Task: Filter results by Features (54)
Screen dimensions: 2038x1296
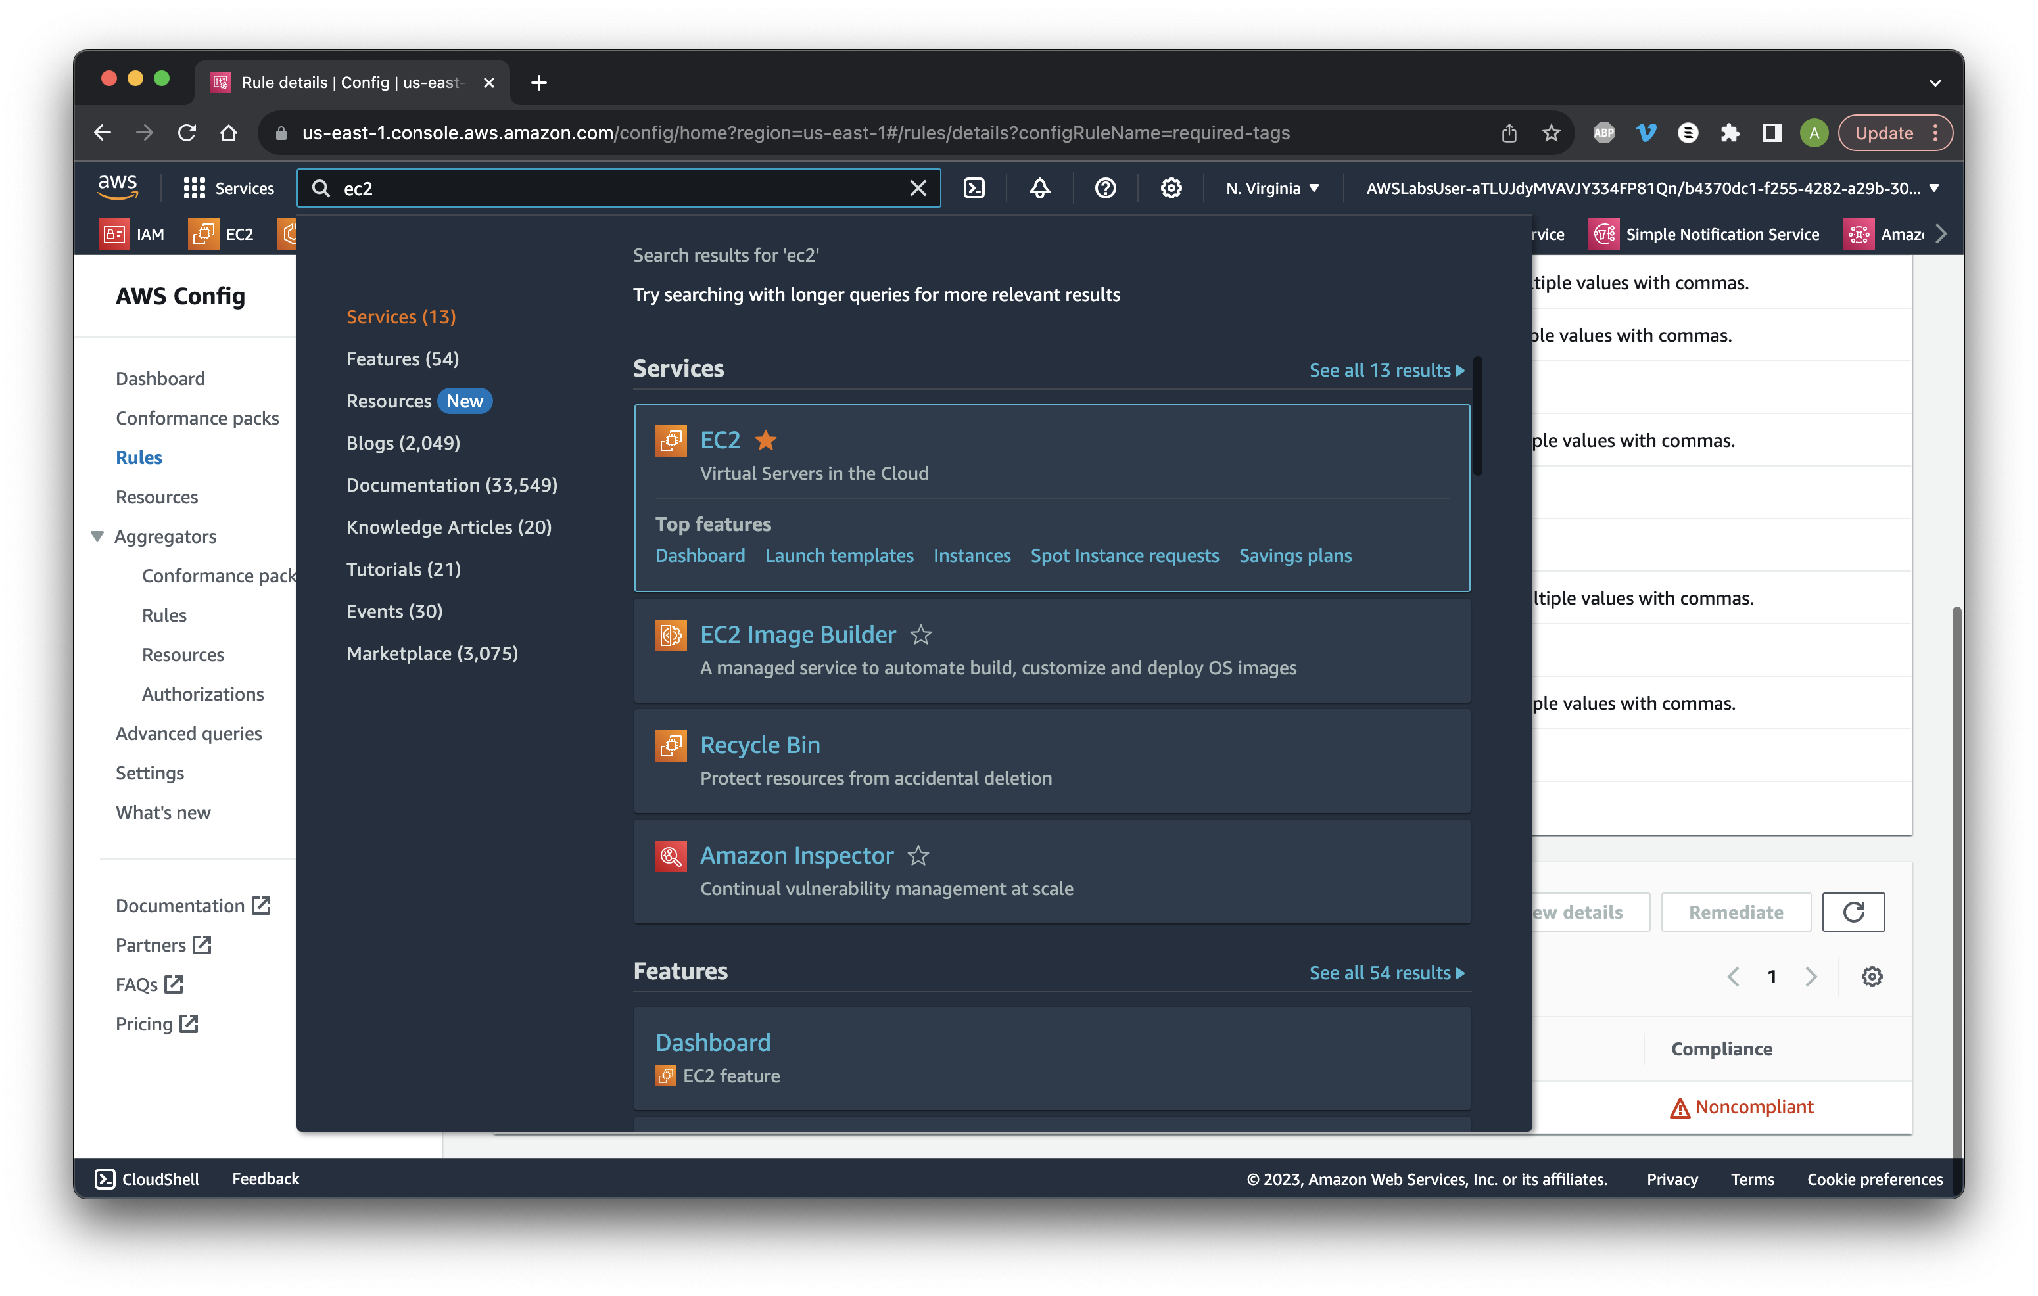Action: [403, 359]
